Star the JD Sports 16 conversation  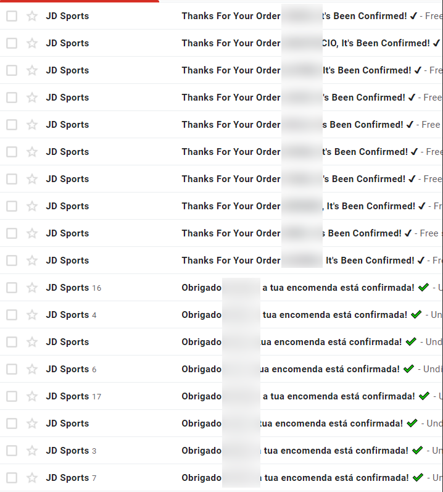[32, 288]
